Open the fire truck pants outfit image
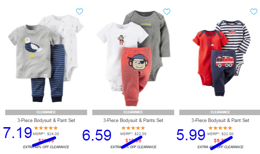The image size is (260, 154). coord(221,58)
